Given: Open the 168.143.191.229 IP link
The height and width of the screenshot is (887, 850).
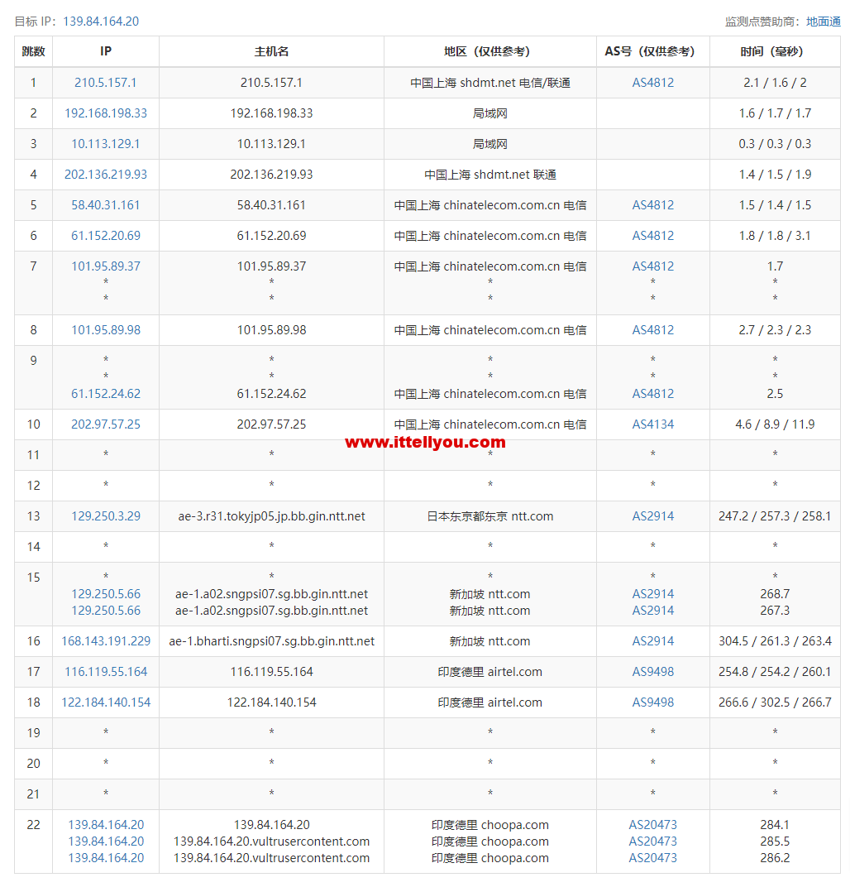Looking at the screenshot, I should coord(106,641).
